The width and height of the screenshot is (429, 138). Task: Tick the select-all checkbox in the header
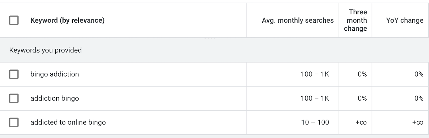click(14, 20)
